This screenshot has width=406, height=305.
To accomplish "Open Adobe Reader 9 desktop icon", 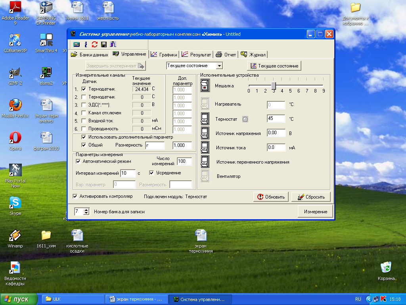I will [15, 13].
